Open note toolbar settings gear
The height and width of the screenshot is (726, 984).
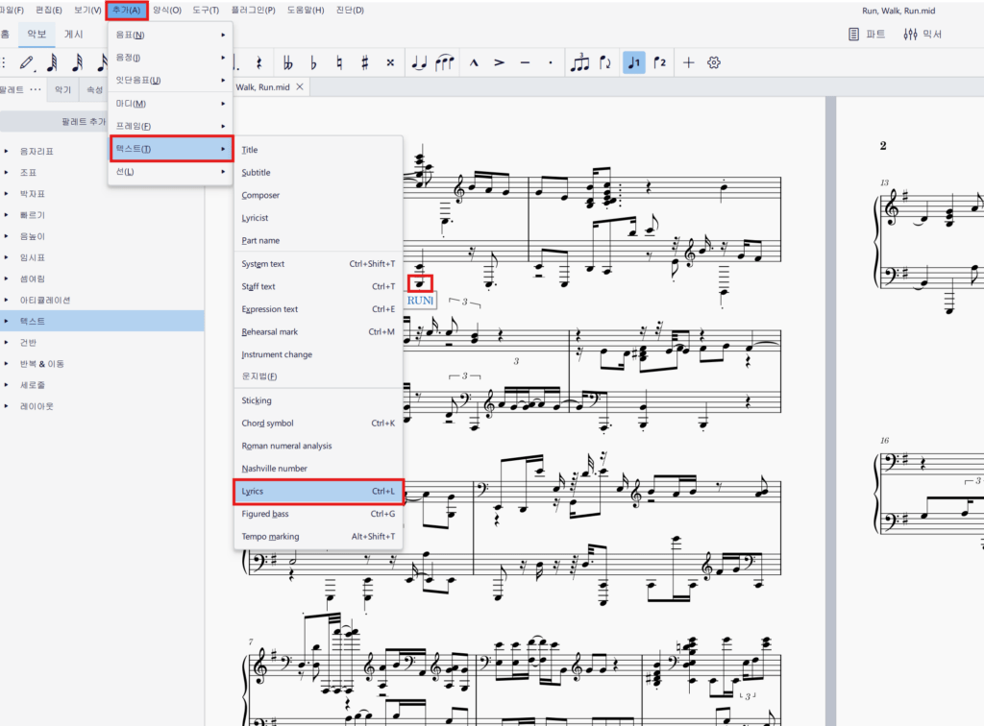point(714,62)
